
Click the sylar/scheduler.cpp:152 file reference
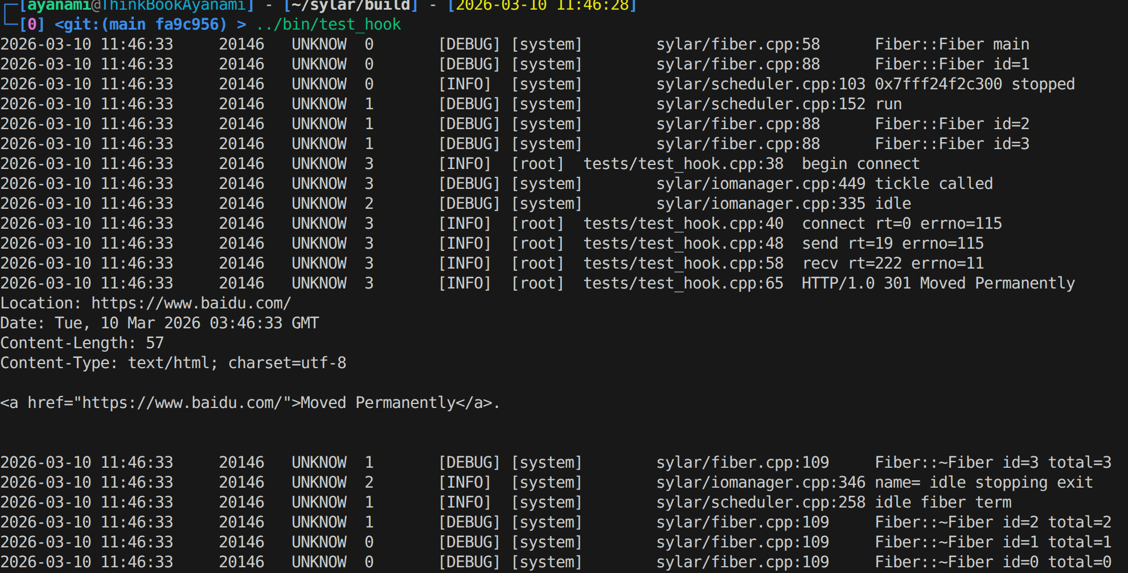[761, 104]
